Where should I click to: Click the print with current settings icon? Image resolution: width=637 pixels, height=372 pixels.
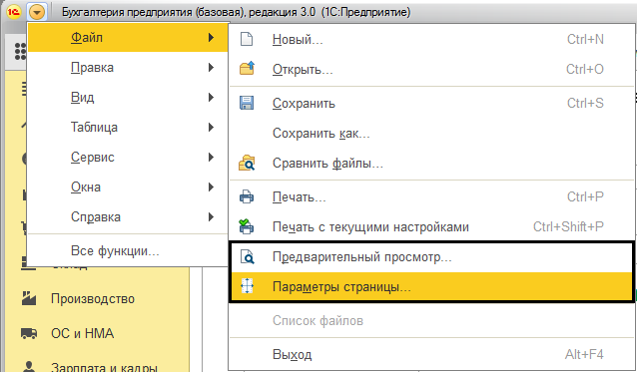247,226
